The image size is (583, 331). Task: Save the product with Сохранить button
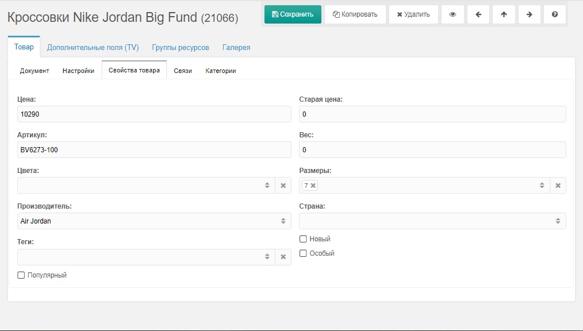coord(293,14)
